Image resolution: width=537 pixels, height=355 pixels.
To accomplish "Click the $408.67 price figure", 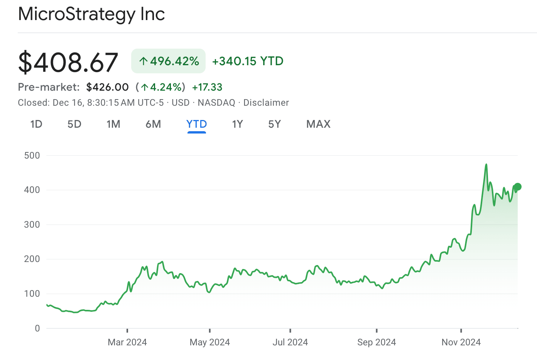I will point(68,62).
